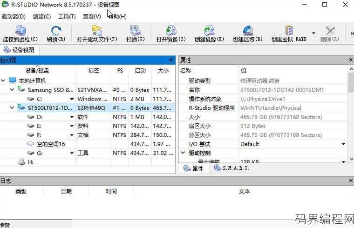
Task: Switch to the S.M.A.R.T. tab
Action: pyautogui.click(x=231, y=168)
